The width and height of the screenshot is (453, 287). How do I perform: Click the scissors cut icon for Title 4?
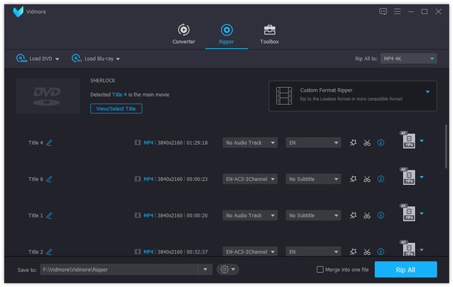click(367, 143)
